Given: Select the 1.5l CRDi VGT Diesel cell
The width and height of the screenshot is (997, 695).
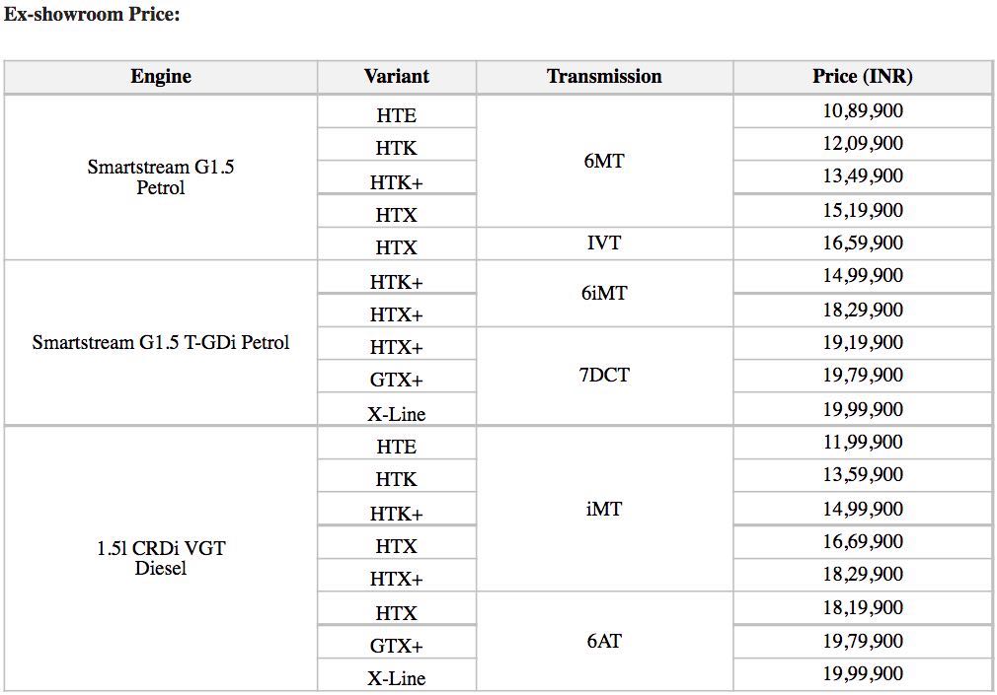Looking at the screenshot, I should pos(161,558).
